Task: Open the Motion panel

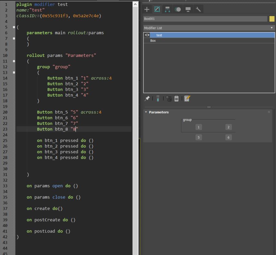Action: click(x=178, y=9)
